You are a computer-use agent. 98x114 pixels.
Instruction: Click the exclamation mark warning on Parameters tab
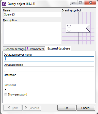(x=27, y=49)
